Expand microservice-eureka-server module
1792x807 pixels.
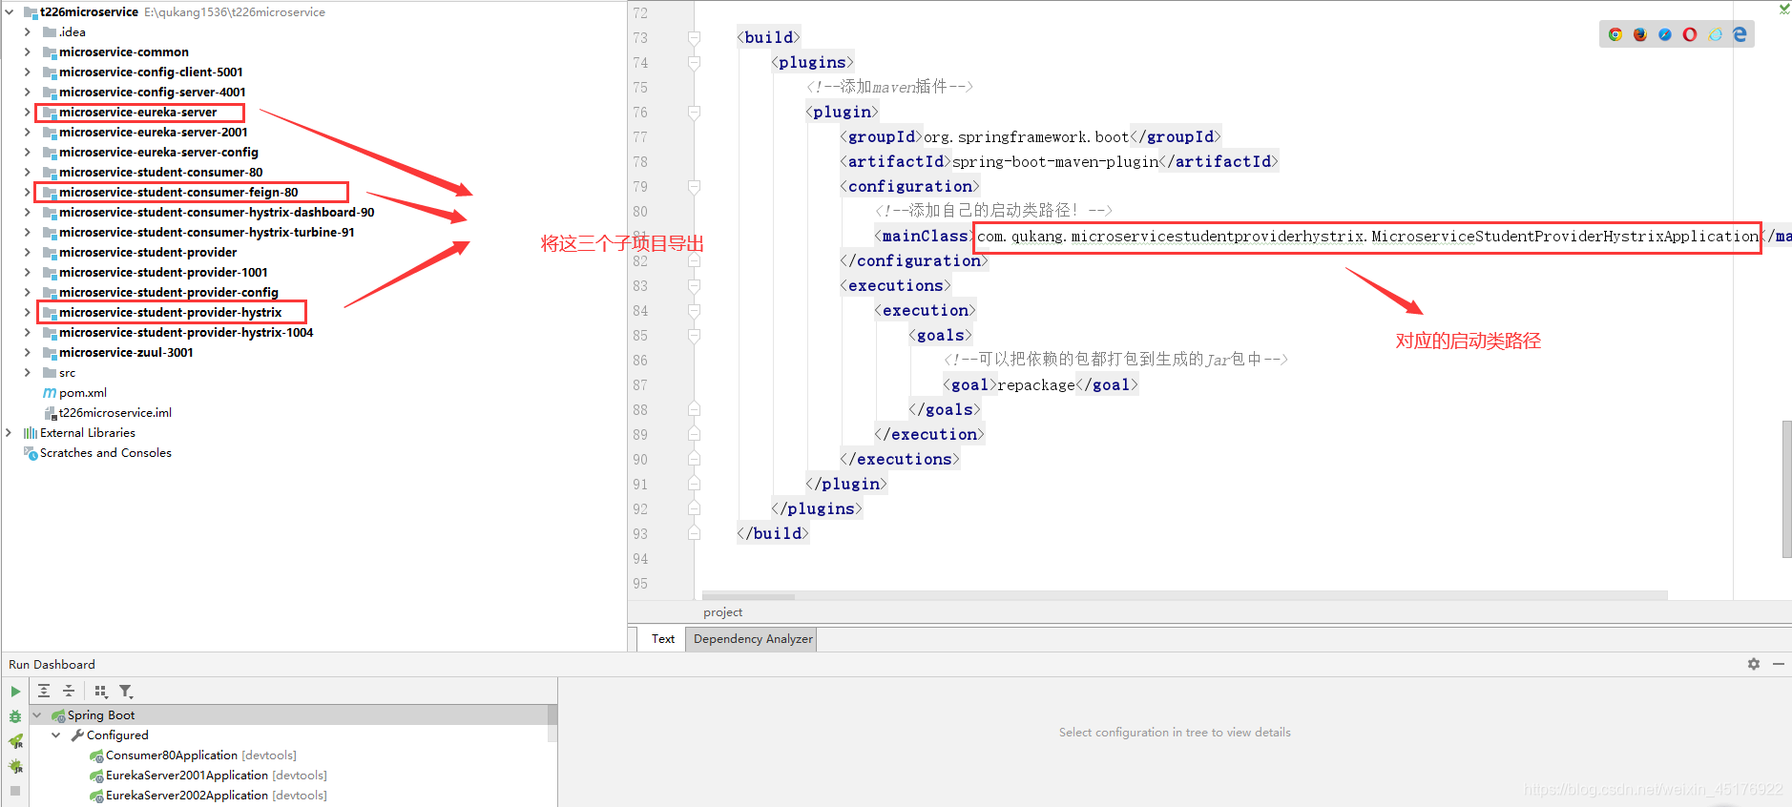pyautogui.click(x=27, y=113)
